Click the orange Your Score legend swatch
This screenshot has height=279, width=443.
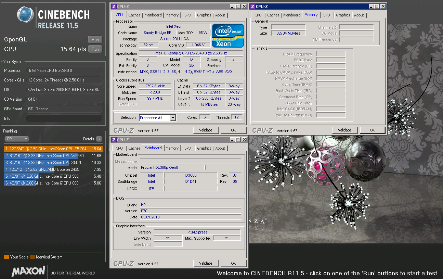6,257
